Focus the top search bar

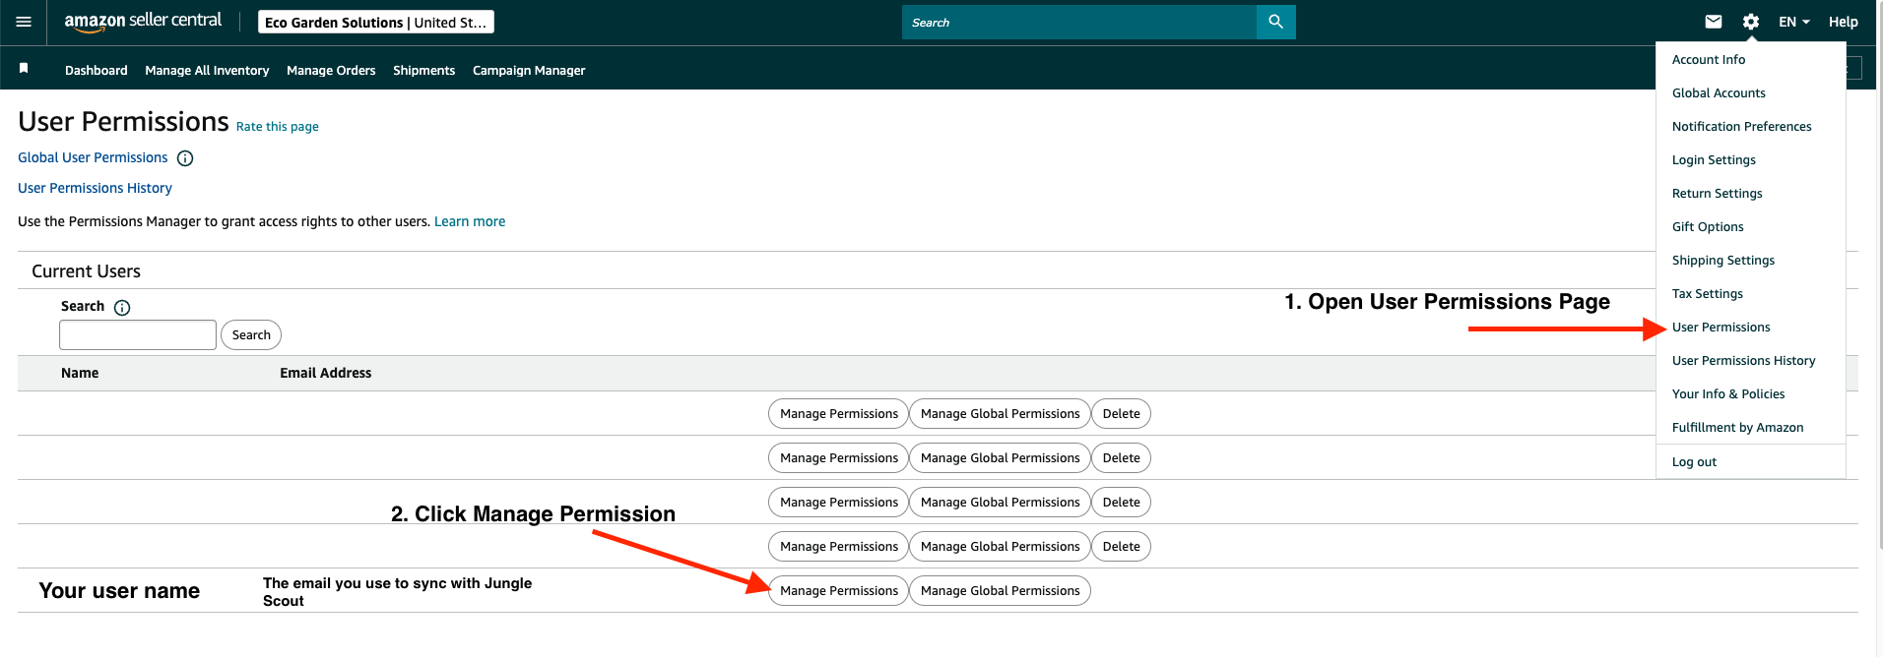tap(1079, 22)
